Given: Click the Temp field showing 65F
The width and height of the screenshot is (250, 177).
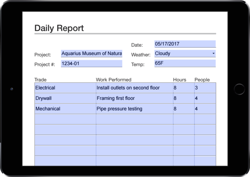Looking at the screenshot, I should tap(185, 64).
